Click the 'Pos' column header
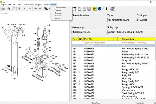156x104 pixels. [x=75, y=39]
